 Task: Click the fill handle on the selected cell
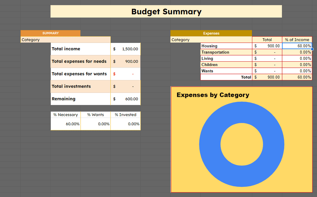pyautogui.click(x=312, y=49)
